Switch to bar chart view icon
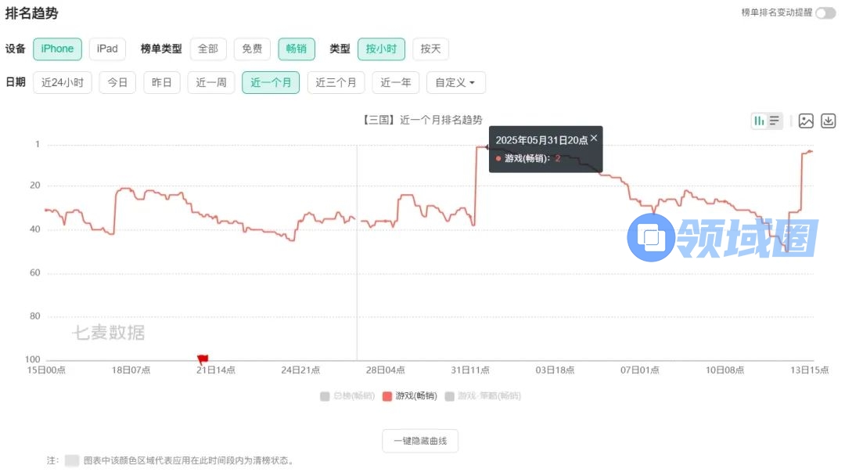 tap(759, 121)
